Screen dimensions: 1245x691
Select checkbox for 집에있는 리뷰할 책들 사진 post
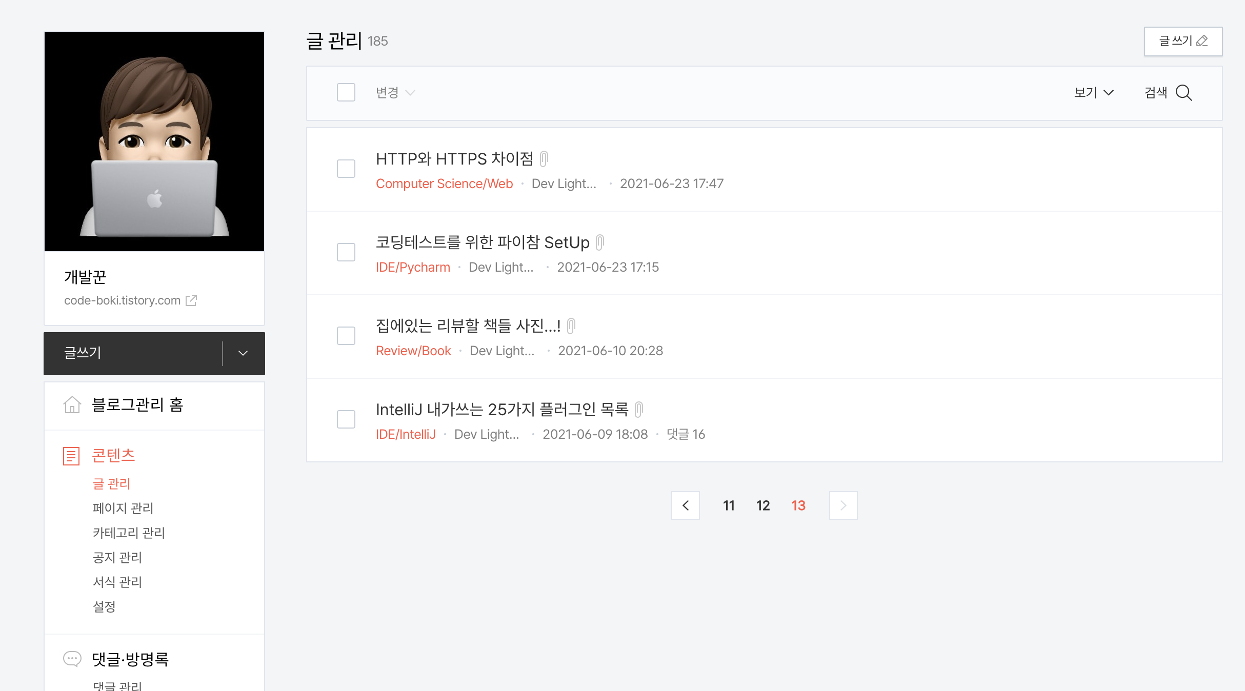click(346, 336)
